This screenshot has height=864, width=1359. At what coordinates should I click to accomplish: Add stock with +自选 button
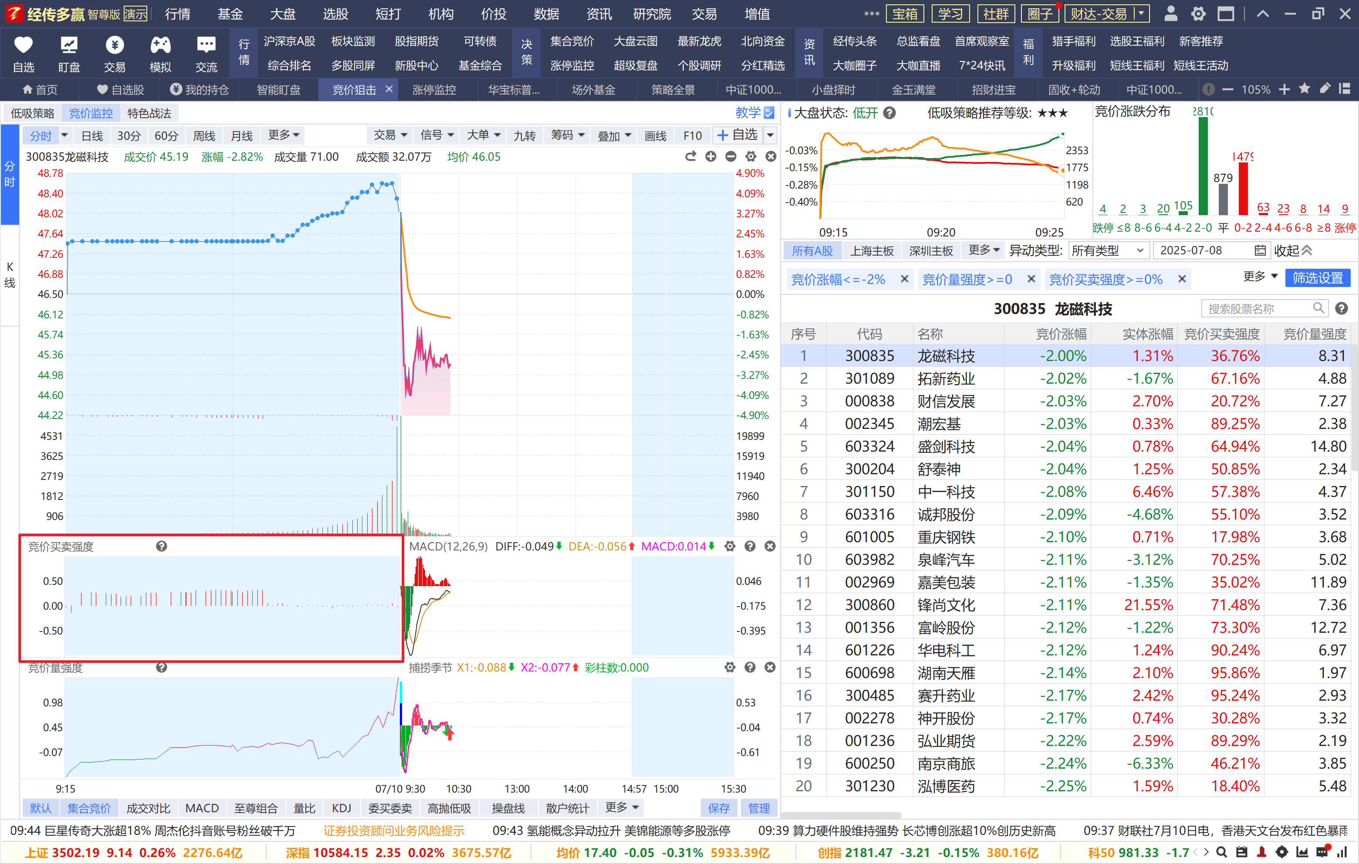coord(737,135)
